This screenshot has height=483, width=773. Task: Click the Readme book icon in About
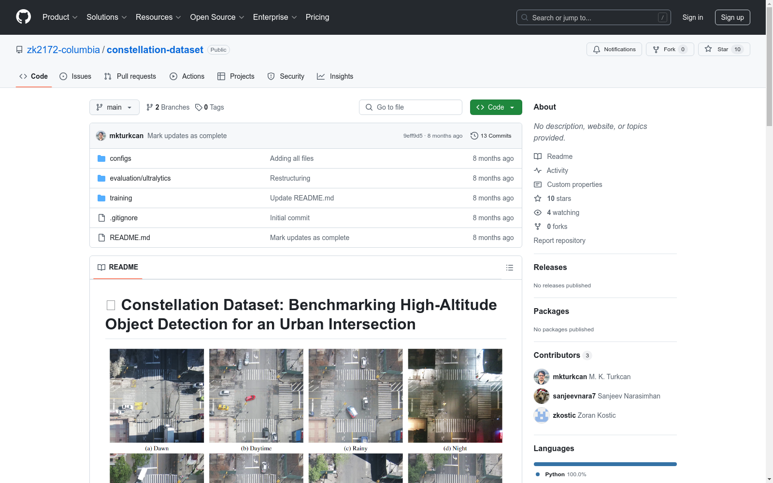tap(538, 156)
